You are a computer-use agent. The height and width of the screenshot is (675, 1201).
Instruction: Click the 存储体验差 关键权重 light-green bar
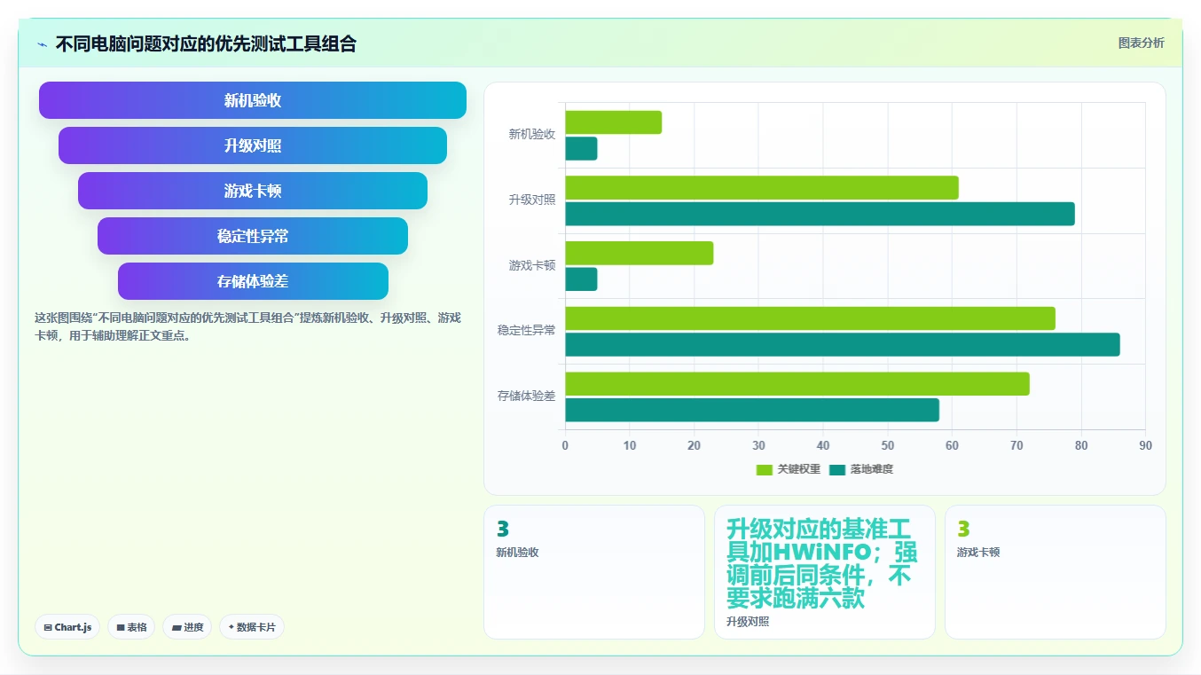797,384
